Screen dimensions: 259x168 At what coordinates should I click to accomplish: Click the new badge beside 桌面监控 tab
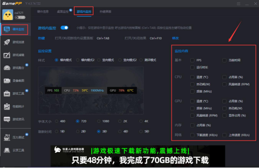pos(71,10)
